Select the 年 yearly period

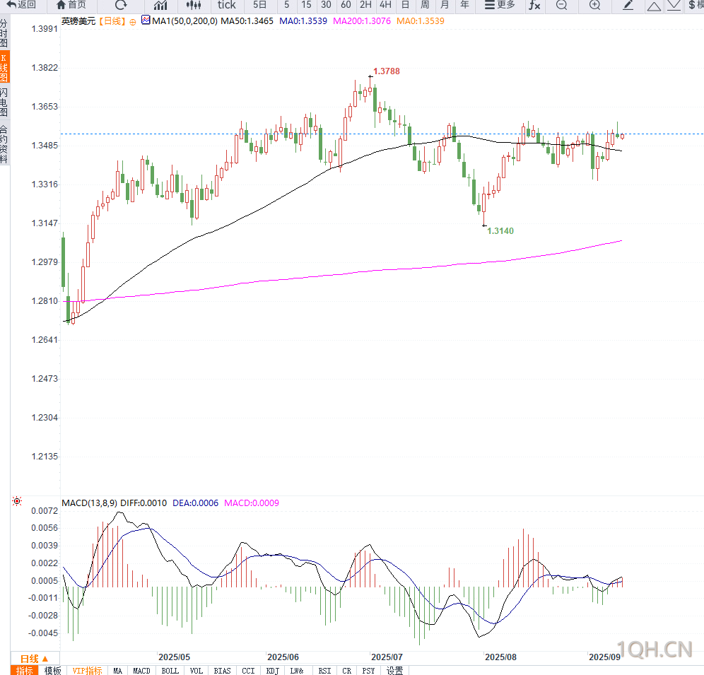464,5
